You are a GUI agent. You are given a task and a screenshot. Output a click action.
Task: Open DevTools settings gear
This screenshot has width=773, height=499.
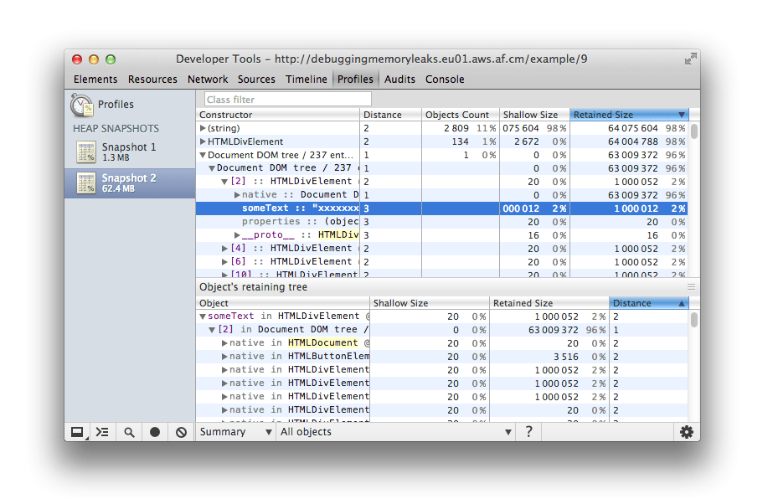pos(687,431)
